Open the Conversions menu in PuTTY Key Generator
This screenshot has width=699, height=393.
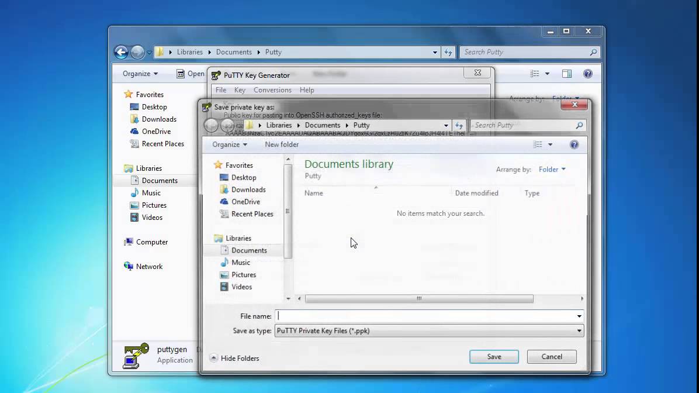(x=272, y=90)
